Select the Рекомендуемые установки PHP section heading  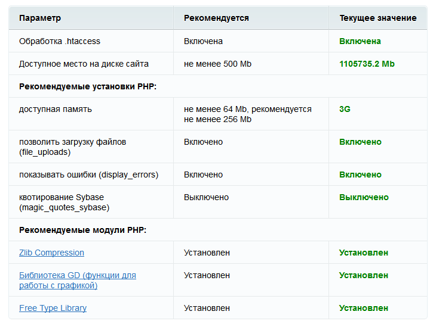tap(87, 86)
